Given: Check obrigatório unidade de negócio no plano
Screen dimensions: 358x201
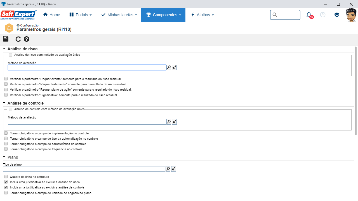Looking at the screenshot, I should [6, 193].
